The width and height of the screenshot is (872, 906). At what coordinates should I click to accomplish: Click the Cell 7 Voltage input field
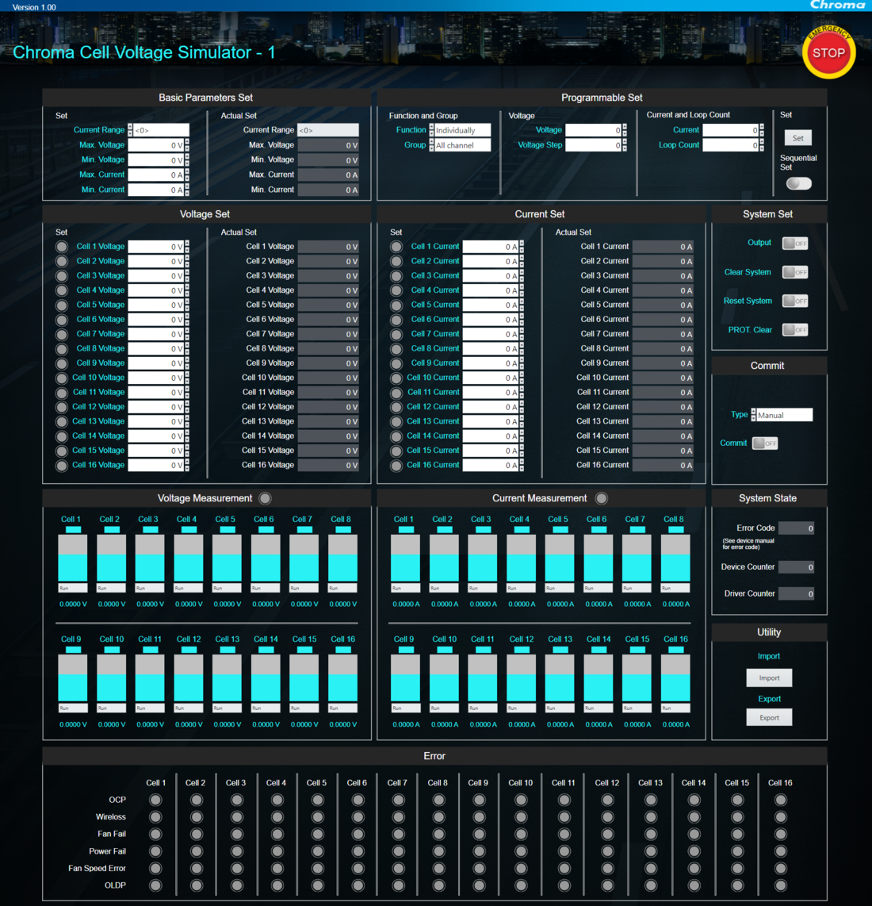156,334
